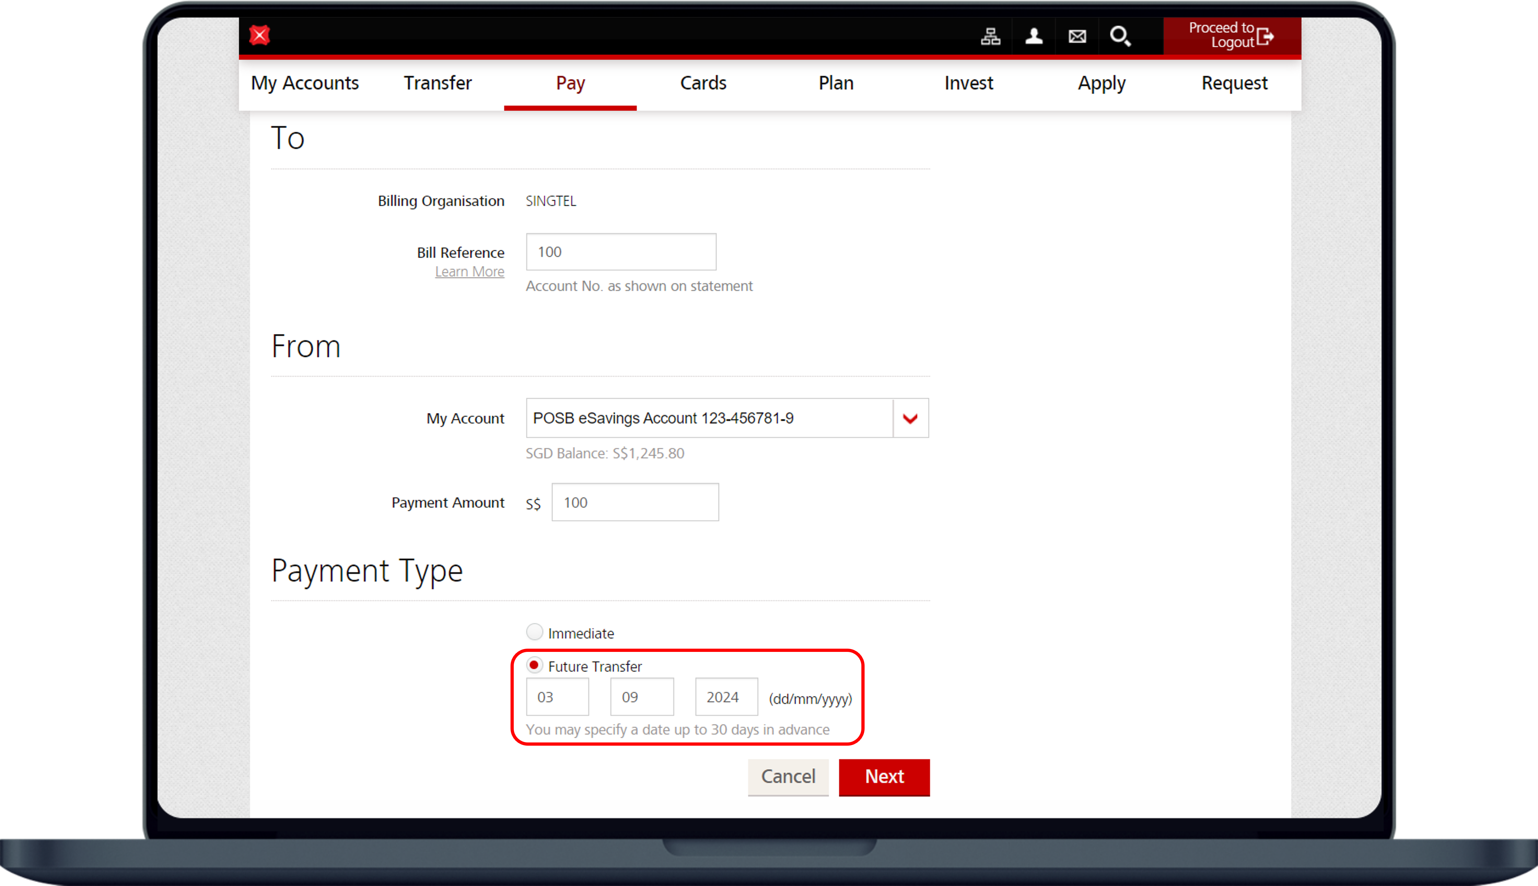1538x886 pixels.
Task: Click the Learn More link
Action: (469, 272)
